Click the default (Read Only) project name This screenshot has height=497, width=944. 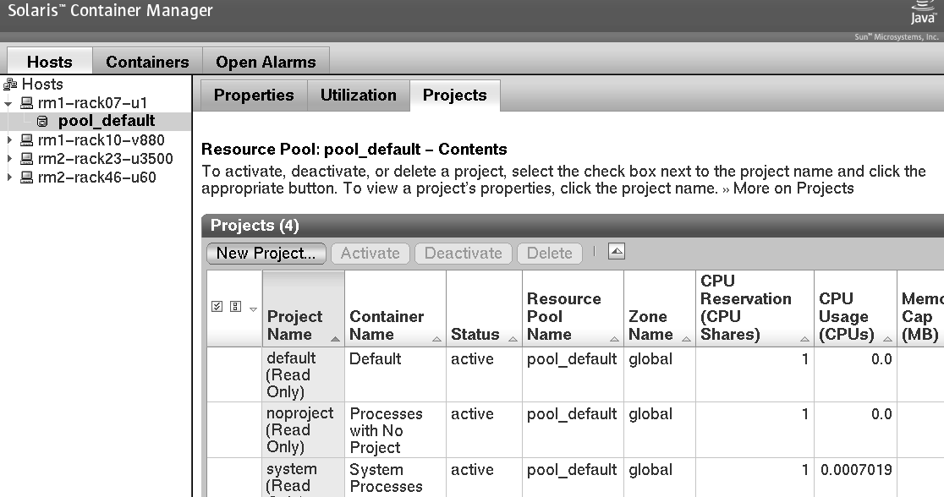point(291,374)
